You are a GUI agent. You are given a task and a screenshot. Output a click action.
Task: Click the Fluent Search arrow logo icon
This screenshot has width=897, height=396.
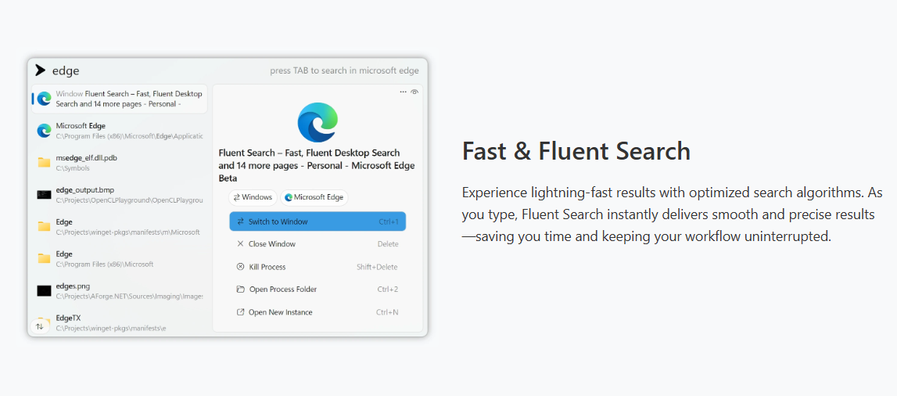click(x=39, y=70)
